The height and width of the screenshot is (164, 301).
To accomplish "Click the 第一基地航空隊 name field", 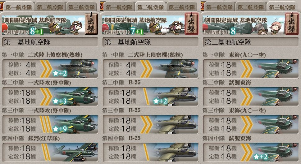I will 50,42.
